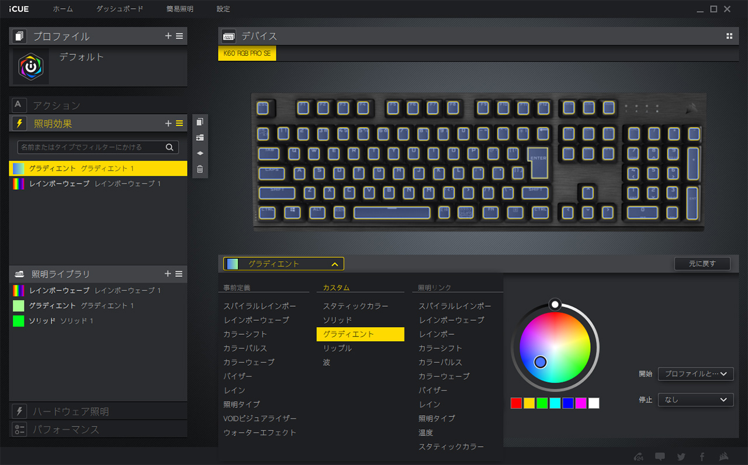
Task: Pick the magenta color swatch
Action: (581, 403)
